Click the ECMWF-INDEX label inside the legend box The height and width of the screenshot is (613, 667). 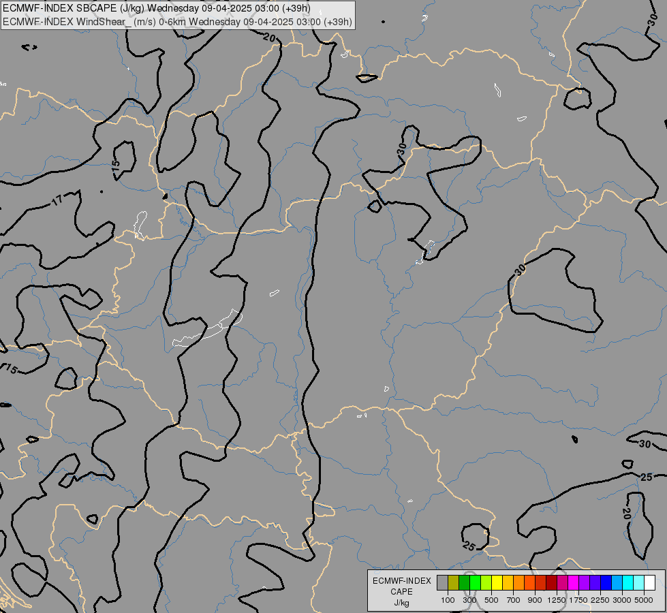(401, 581)
